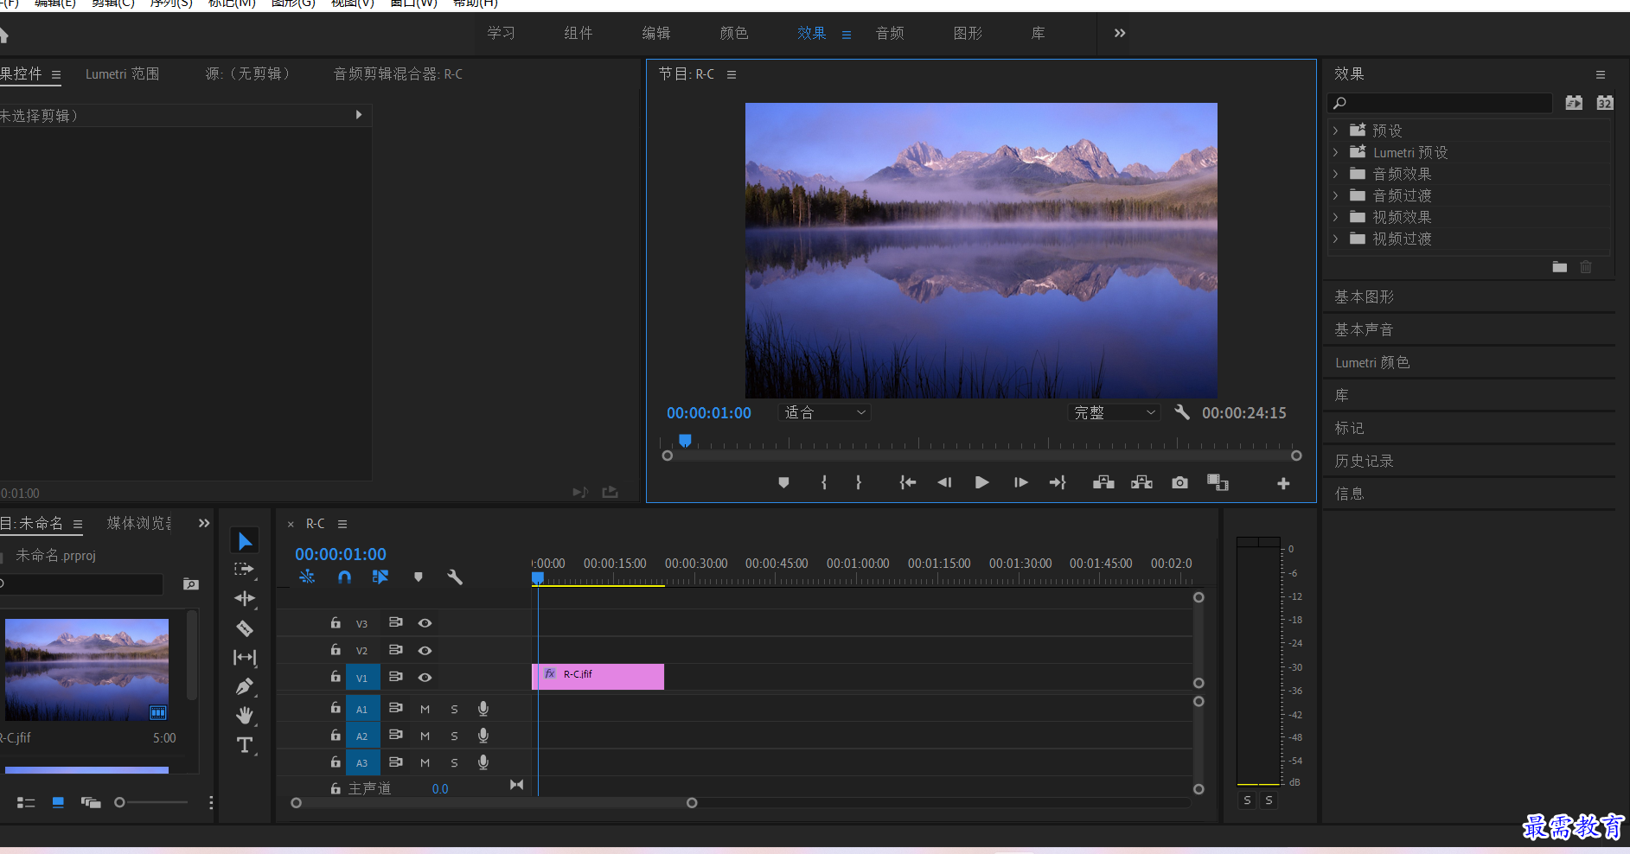The height and width of the screenshot is (854, 1630).
Task: Select the Track Select Forward tool
Action: tap(245, 570)
